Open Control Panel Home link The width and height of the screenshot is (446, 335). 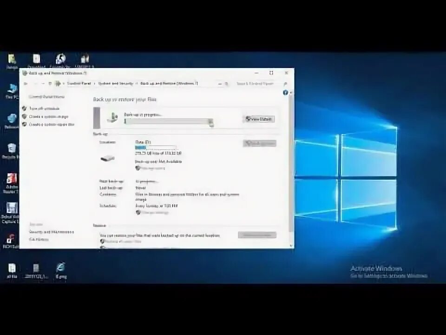pyautogui.click(x=46, y=97)
